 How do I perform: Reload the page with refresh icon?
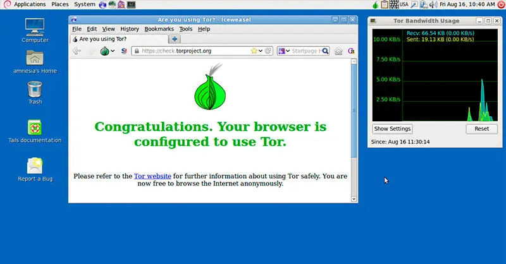pyautogui.click(x=268, y=51)
